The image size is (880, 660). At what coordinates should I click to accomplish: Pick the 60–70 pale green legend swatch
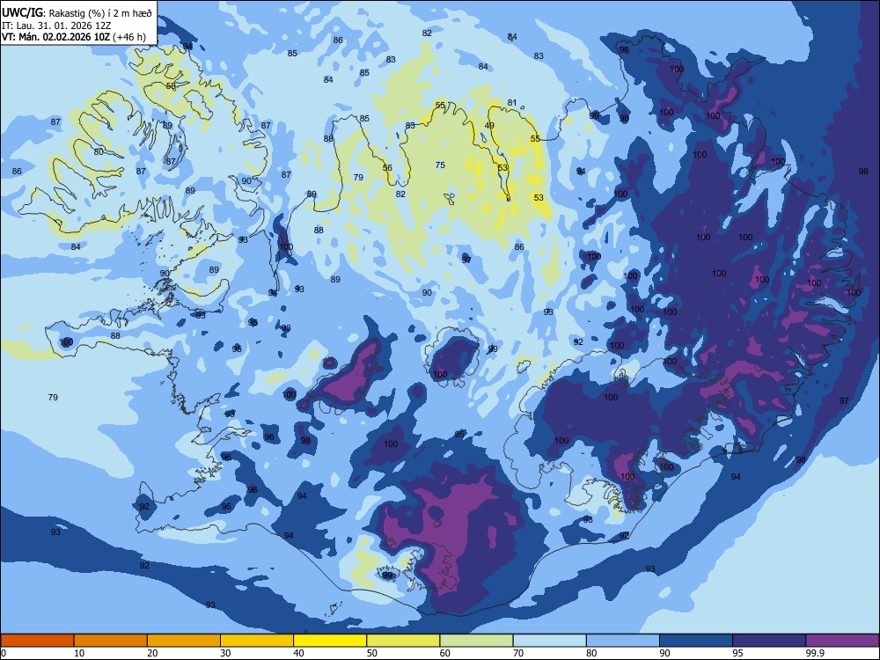point(476,641)
